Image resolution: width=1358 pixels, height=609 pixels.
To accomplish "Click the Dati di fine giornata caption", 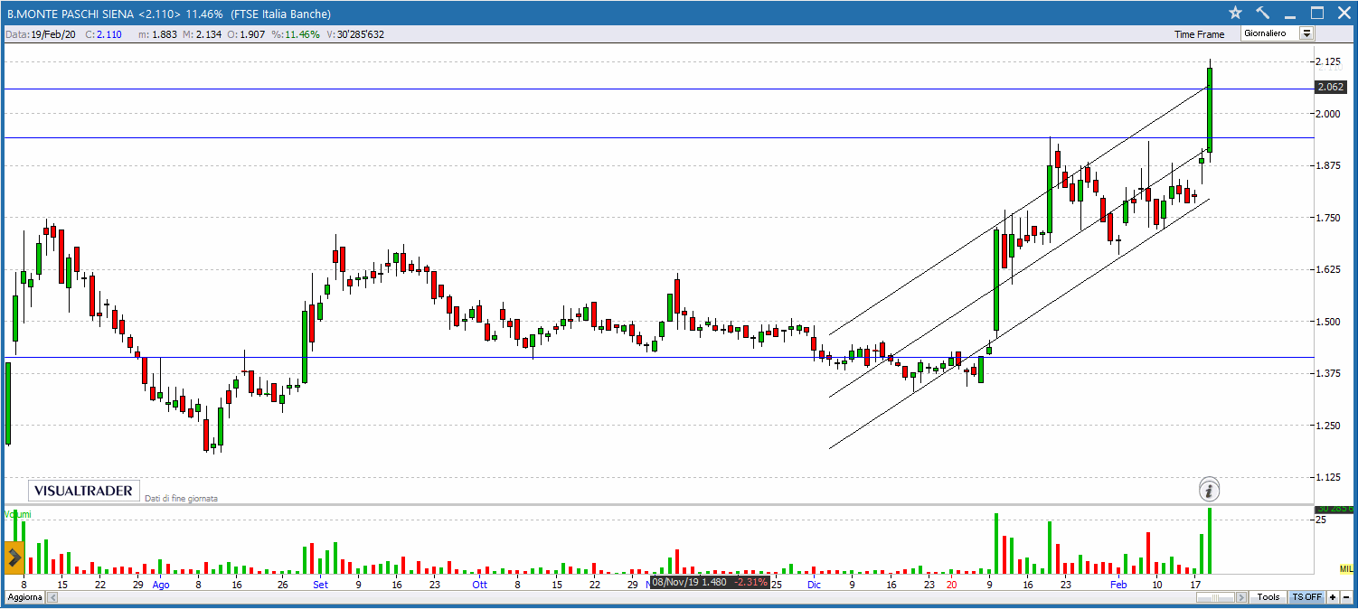I will click(181, 498).
